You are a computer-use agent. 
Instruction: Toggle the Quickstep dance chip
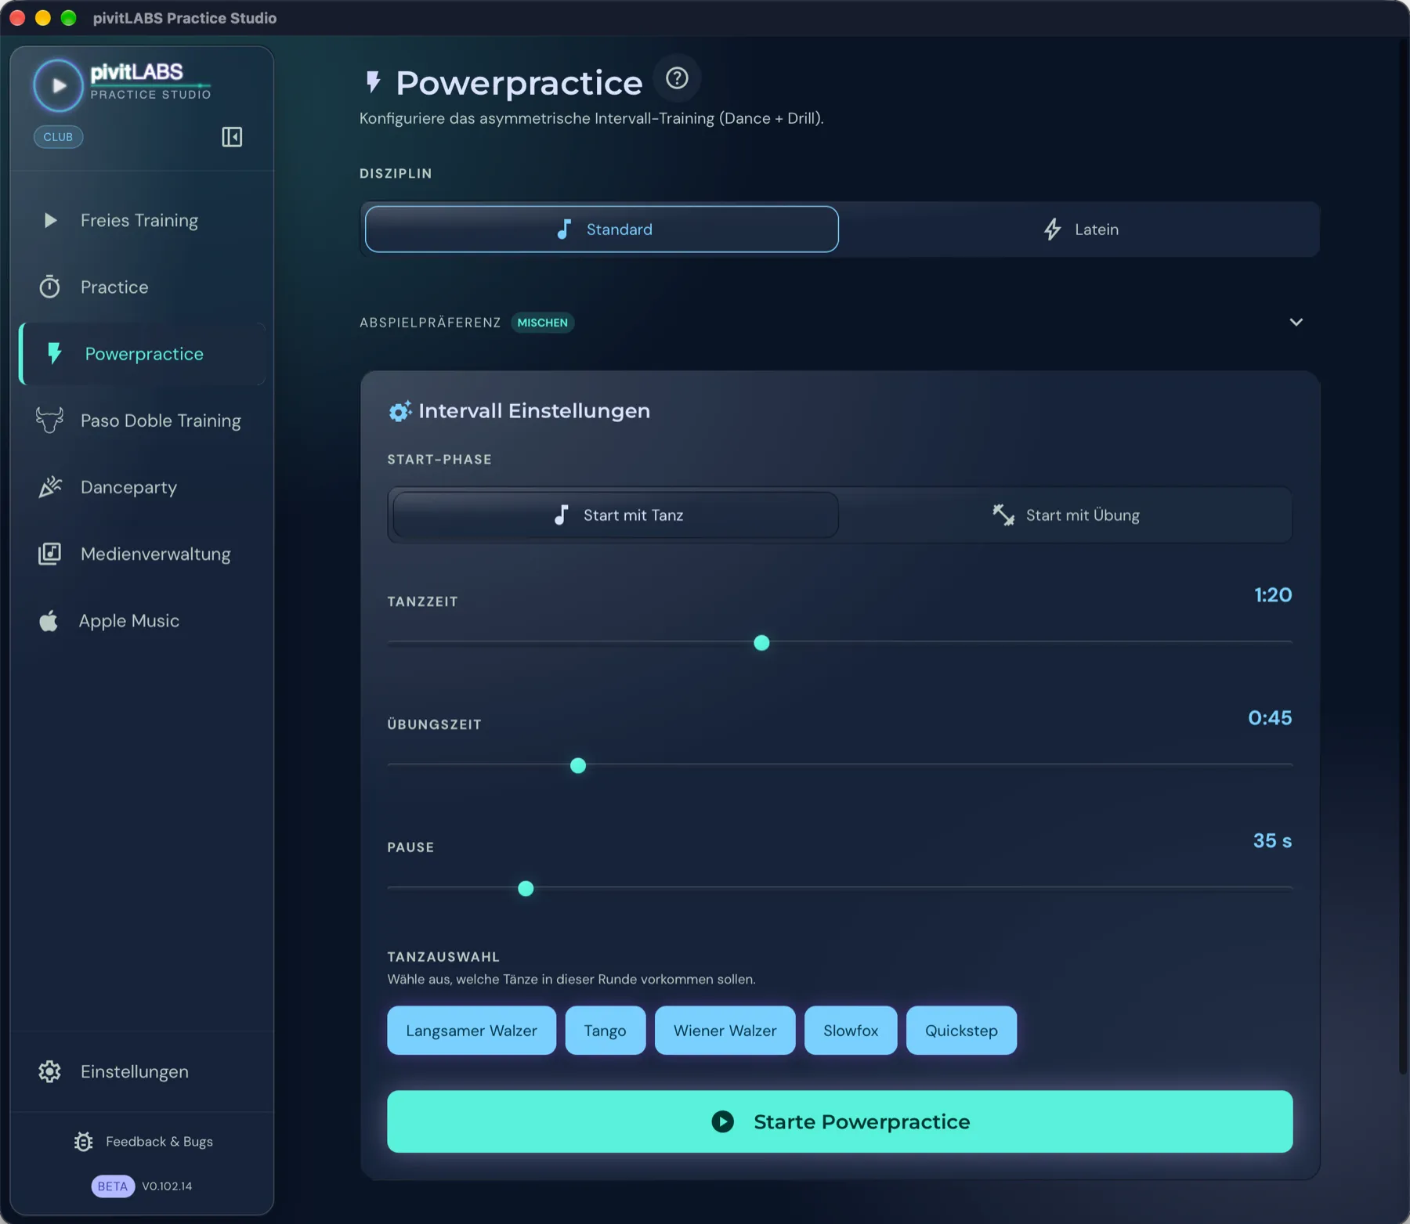coord(961,1031)
